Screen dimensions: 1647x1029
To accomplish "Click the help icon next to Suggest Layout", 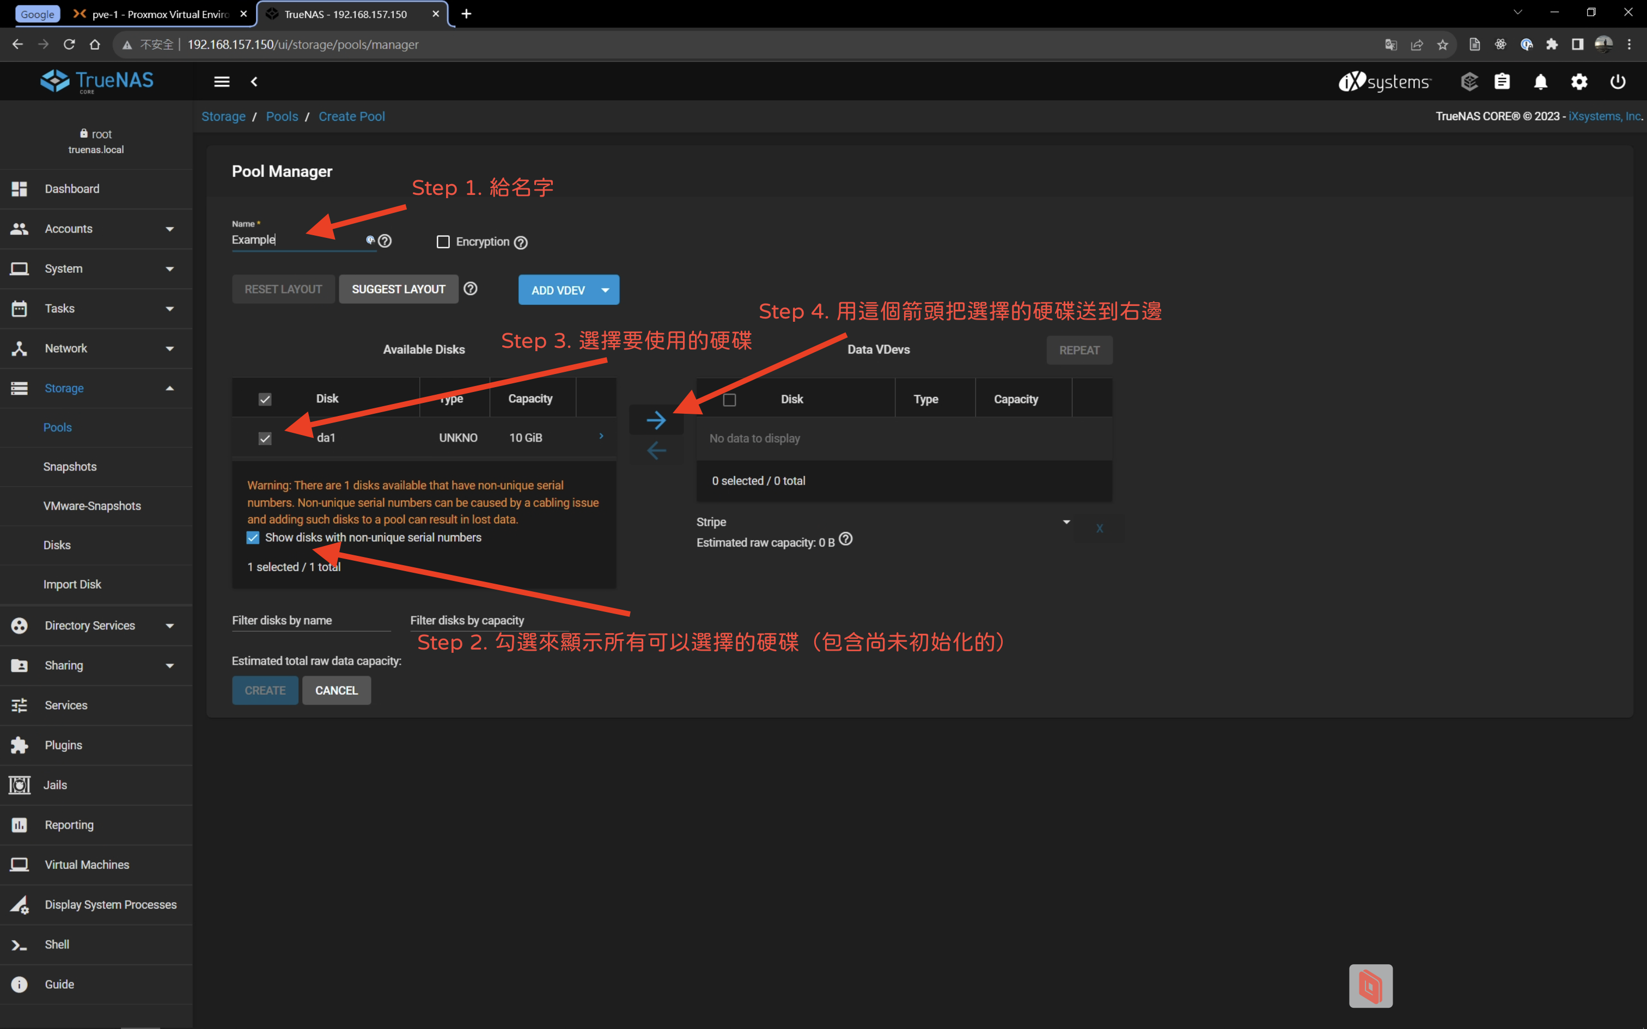I will click(x=470, y=289).
